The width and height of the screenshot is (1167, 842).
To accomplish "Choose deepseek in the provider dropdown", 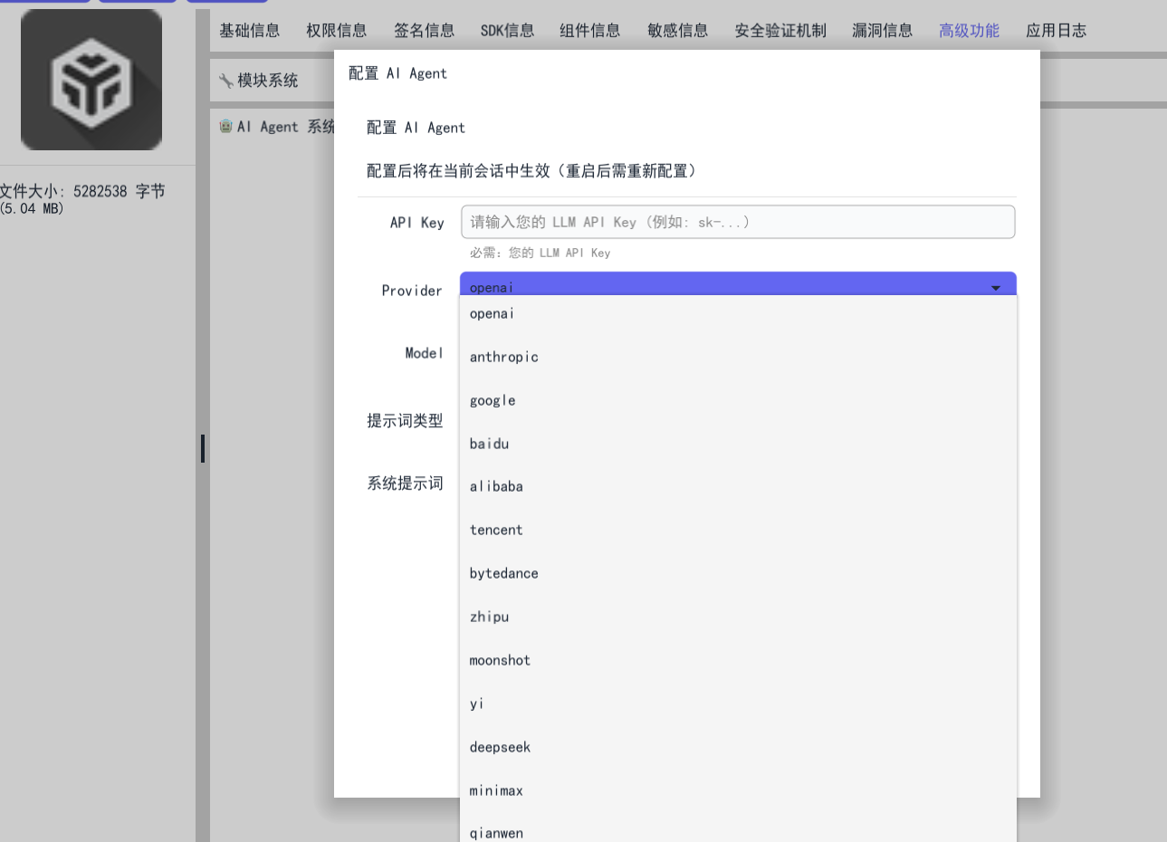I will point(500,747).
